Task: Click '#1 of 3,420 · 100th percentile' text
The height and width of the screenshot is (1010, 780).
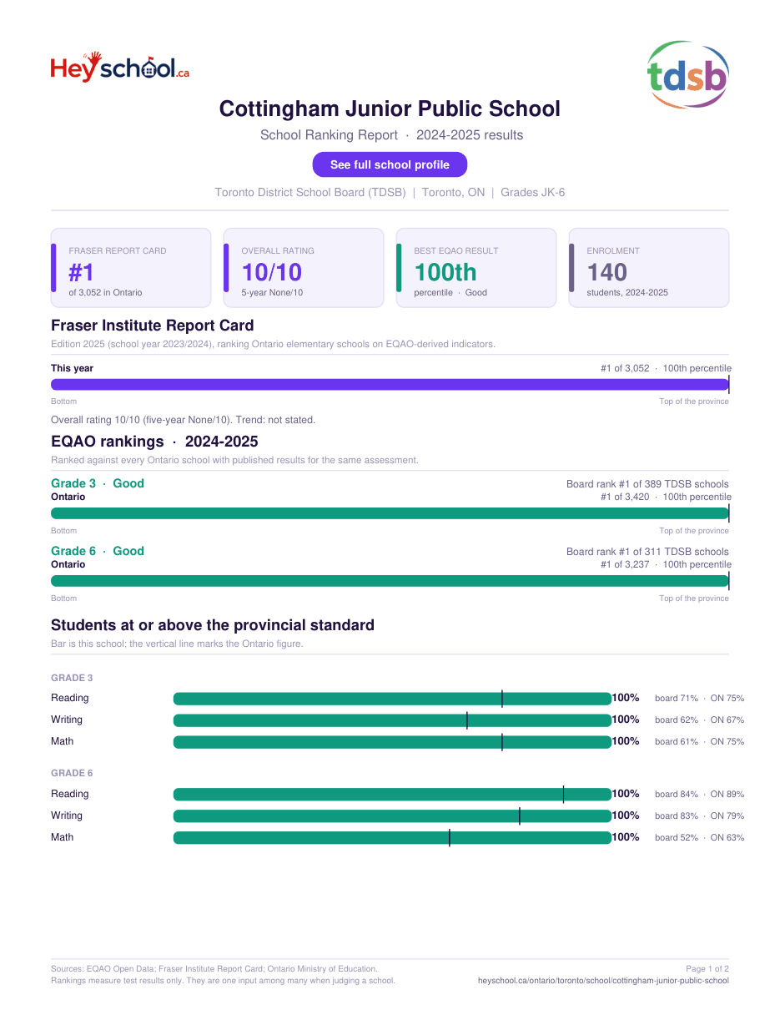Action: [666, 497]
